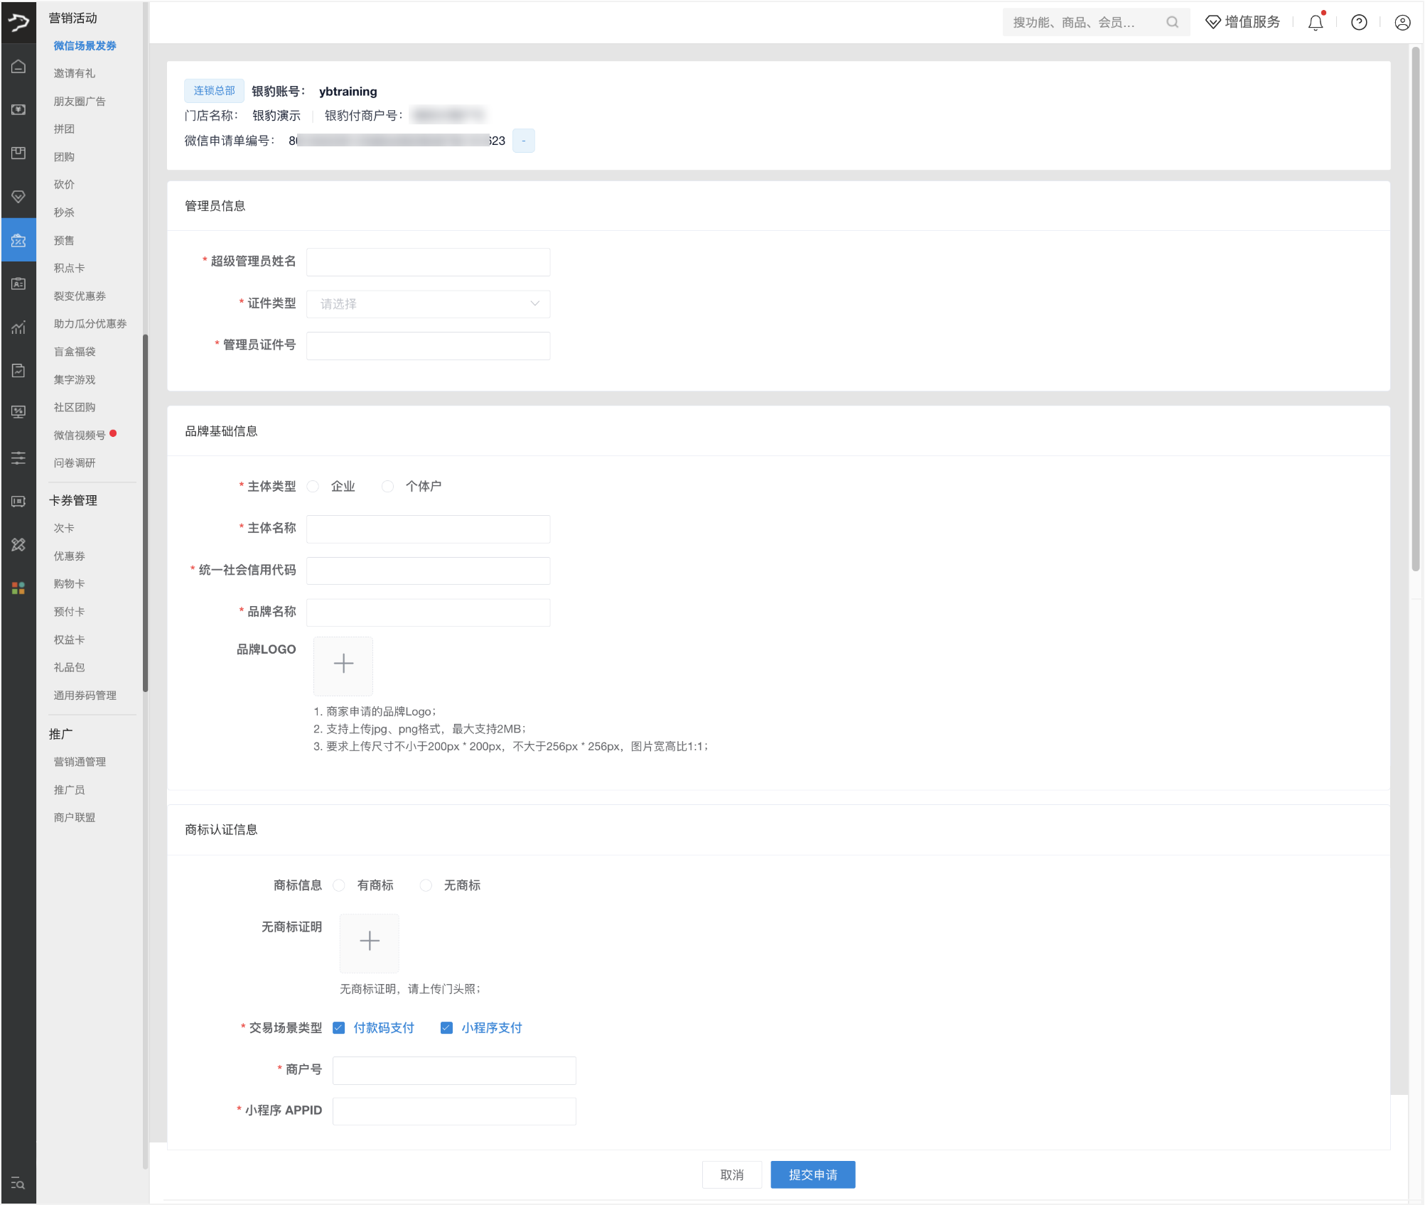
Task: Click the 提交申请 button
Action: (812, 1175)
